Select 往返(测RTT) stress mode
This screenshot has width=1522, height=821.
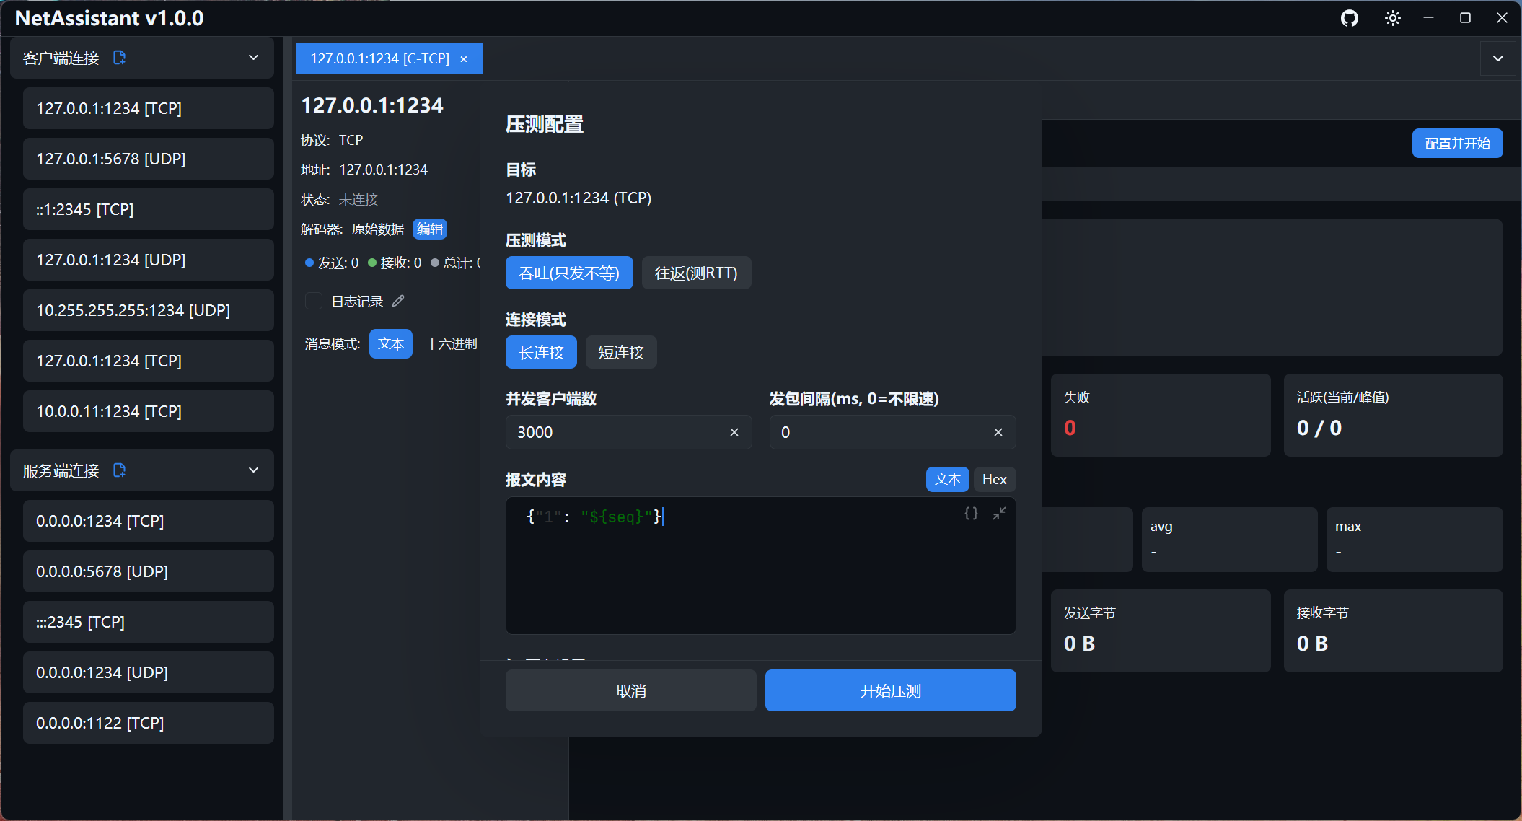tap(696, 273)
